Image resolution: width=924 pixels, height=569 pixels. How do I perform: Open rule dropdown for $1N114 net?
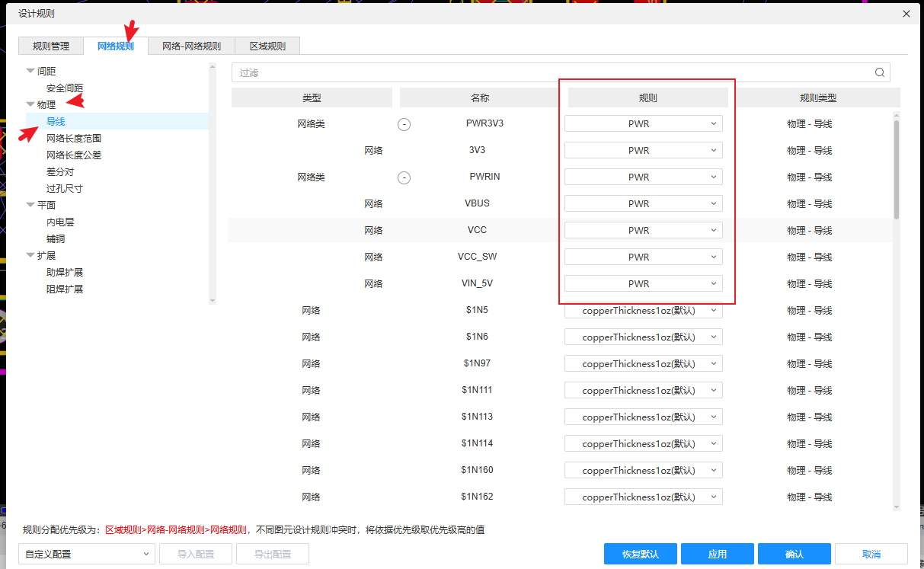(644, 443)
